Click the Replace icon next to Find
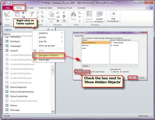The height and width of the screenshot is (120, 155). [80, 13]
